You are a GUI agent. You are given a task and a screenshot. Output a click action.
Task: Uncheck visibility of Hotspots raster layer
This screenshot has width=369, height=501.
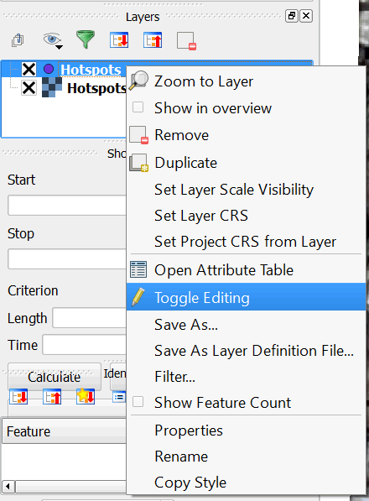point(29,87)
